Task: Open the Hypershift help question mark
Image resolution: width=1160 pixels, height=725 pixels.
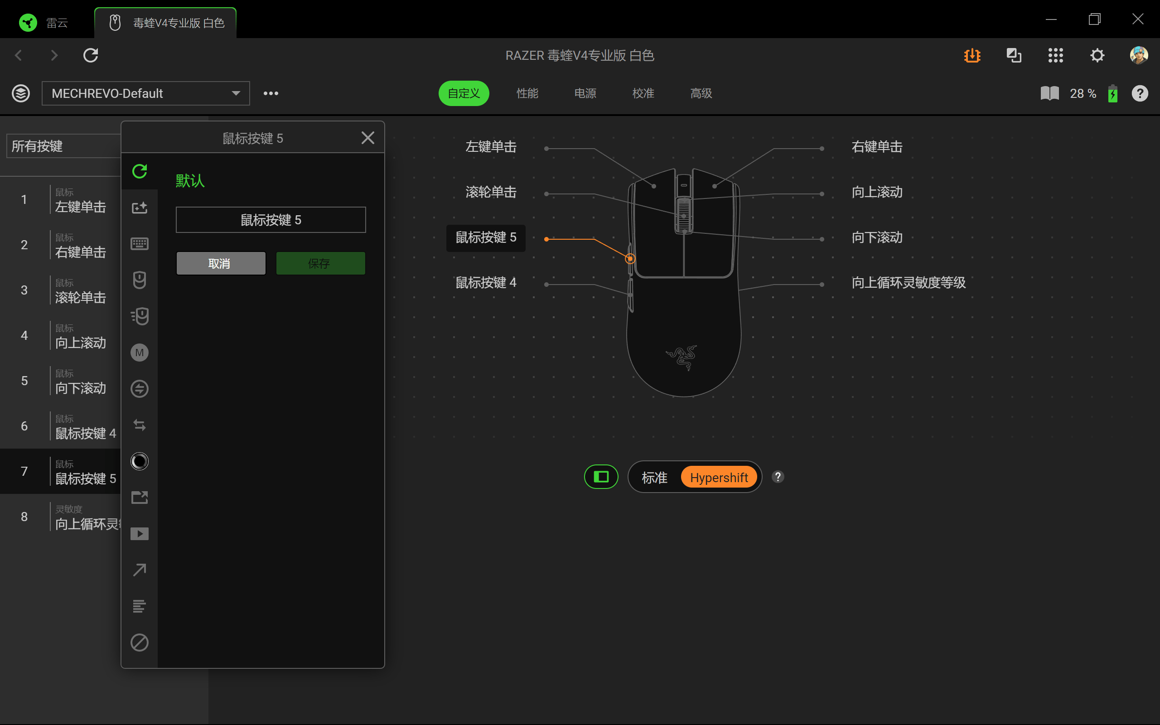Action: (x=778, y=477)
